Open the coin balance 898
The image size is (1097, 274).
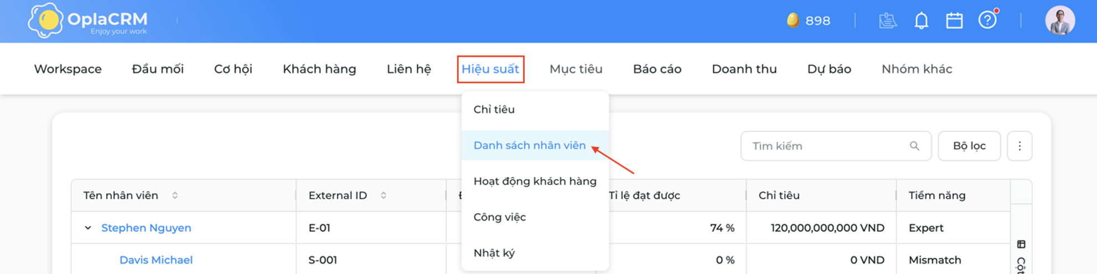(x=809, y=20)
